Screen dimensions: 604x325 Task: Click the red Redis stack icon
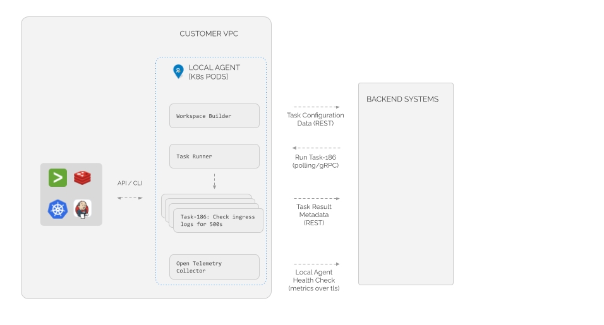(x=82, y=178)
